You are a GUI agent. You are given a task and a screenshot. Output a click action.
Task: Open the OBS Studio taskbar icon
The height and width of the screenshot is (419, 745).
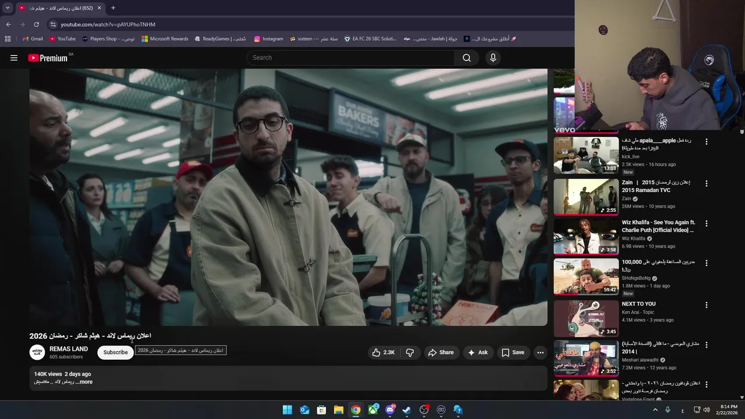(424, 410)
